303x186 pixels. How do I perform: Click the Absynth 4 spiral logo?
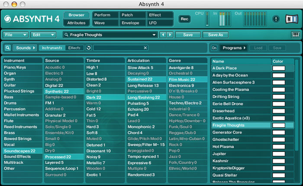click(x=7, y=19)
